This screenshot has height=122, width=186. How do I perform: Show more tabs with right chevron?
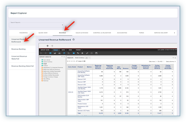point(175,33)
